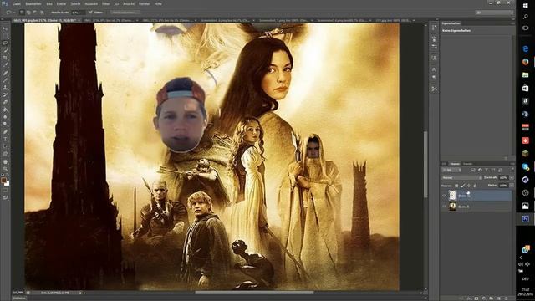Select the Shape tool
The image size is (535, 301).
click(x=5, y=154)
